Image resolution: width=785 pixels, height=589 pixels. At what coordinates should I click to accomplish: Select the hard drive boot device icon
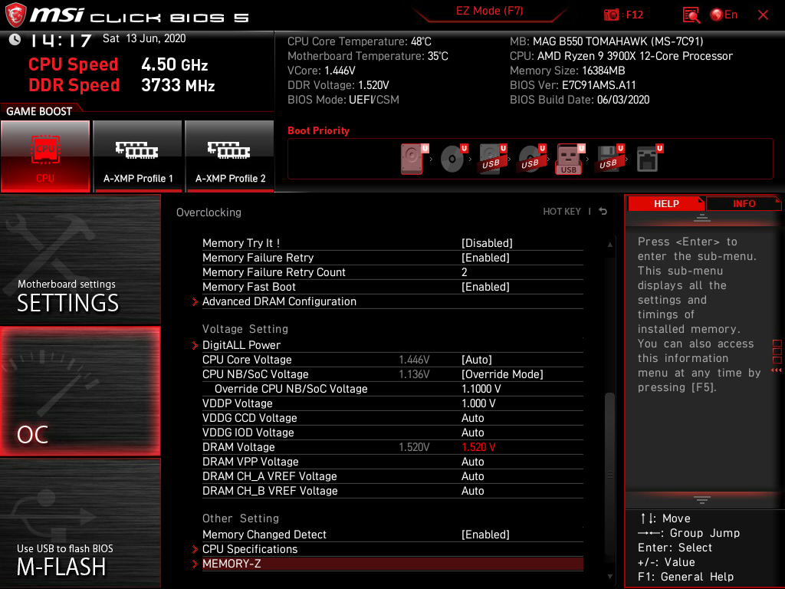point(412,158)
